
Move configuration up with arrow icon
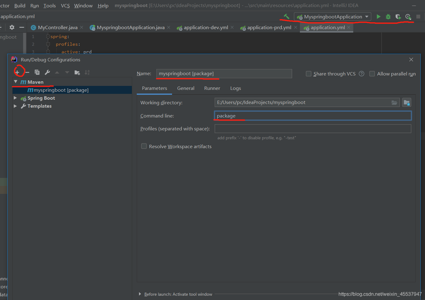[57, 72]
